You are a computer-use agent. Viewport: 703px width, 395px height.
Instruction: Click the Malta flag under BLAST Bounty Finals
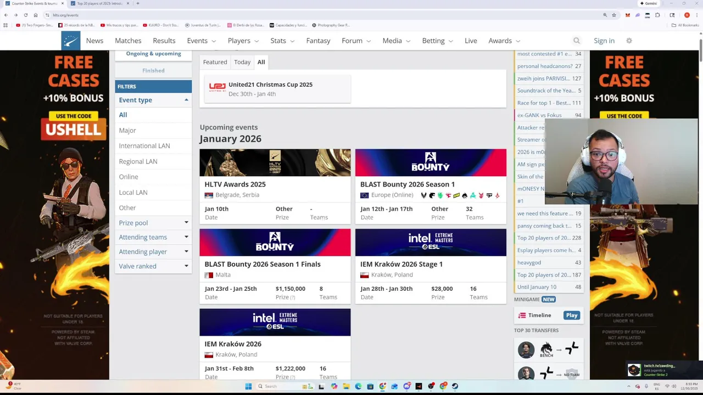point(209,275)
